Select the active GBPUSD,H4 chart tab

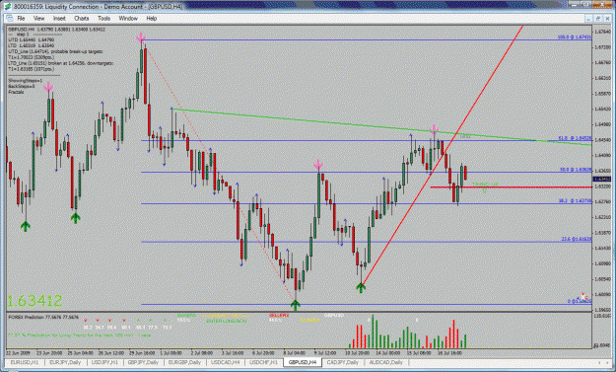click(x=303, y=362)
